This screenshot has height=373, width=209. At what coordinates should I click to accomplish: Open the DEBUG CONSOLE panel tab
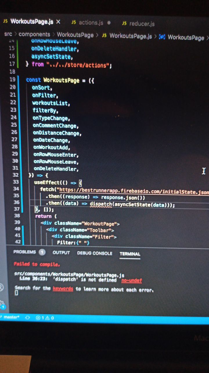pos(95,253)
